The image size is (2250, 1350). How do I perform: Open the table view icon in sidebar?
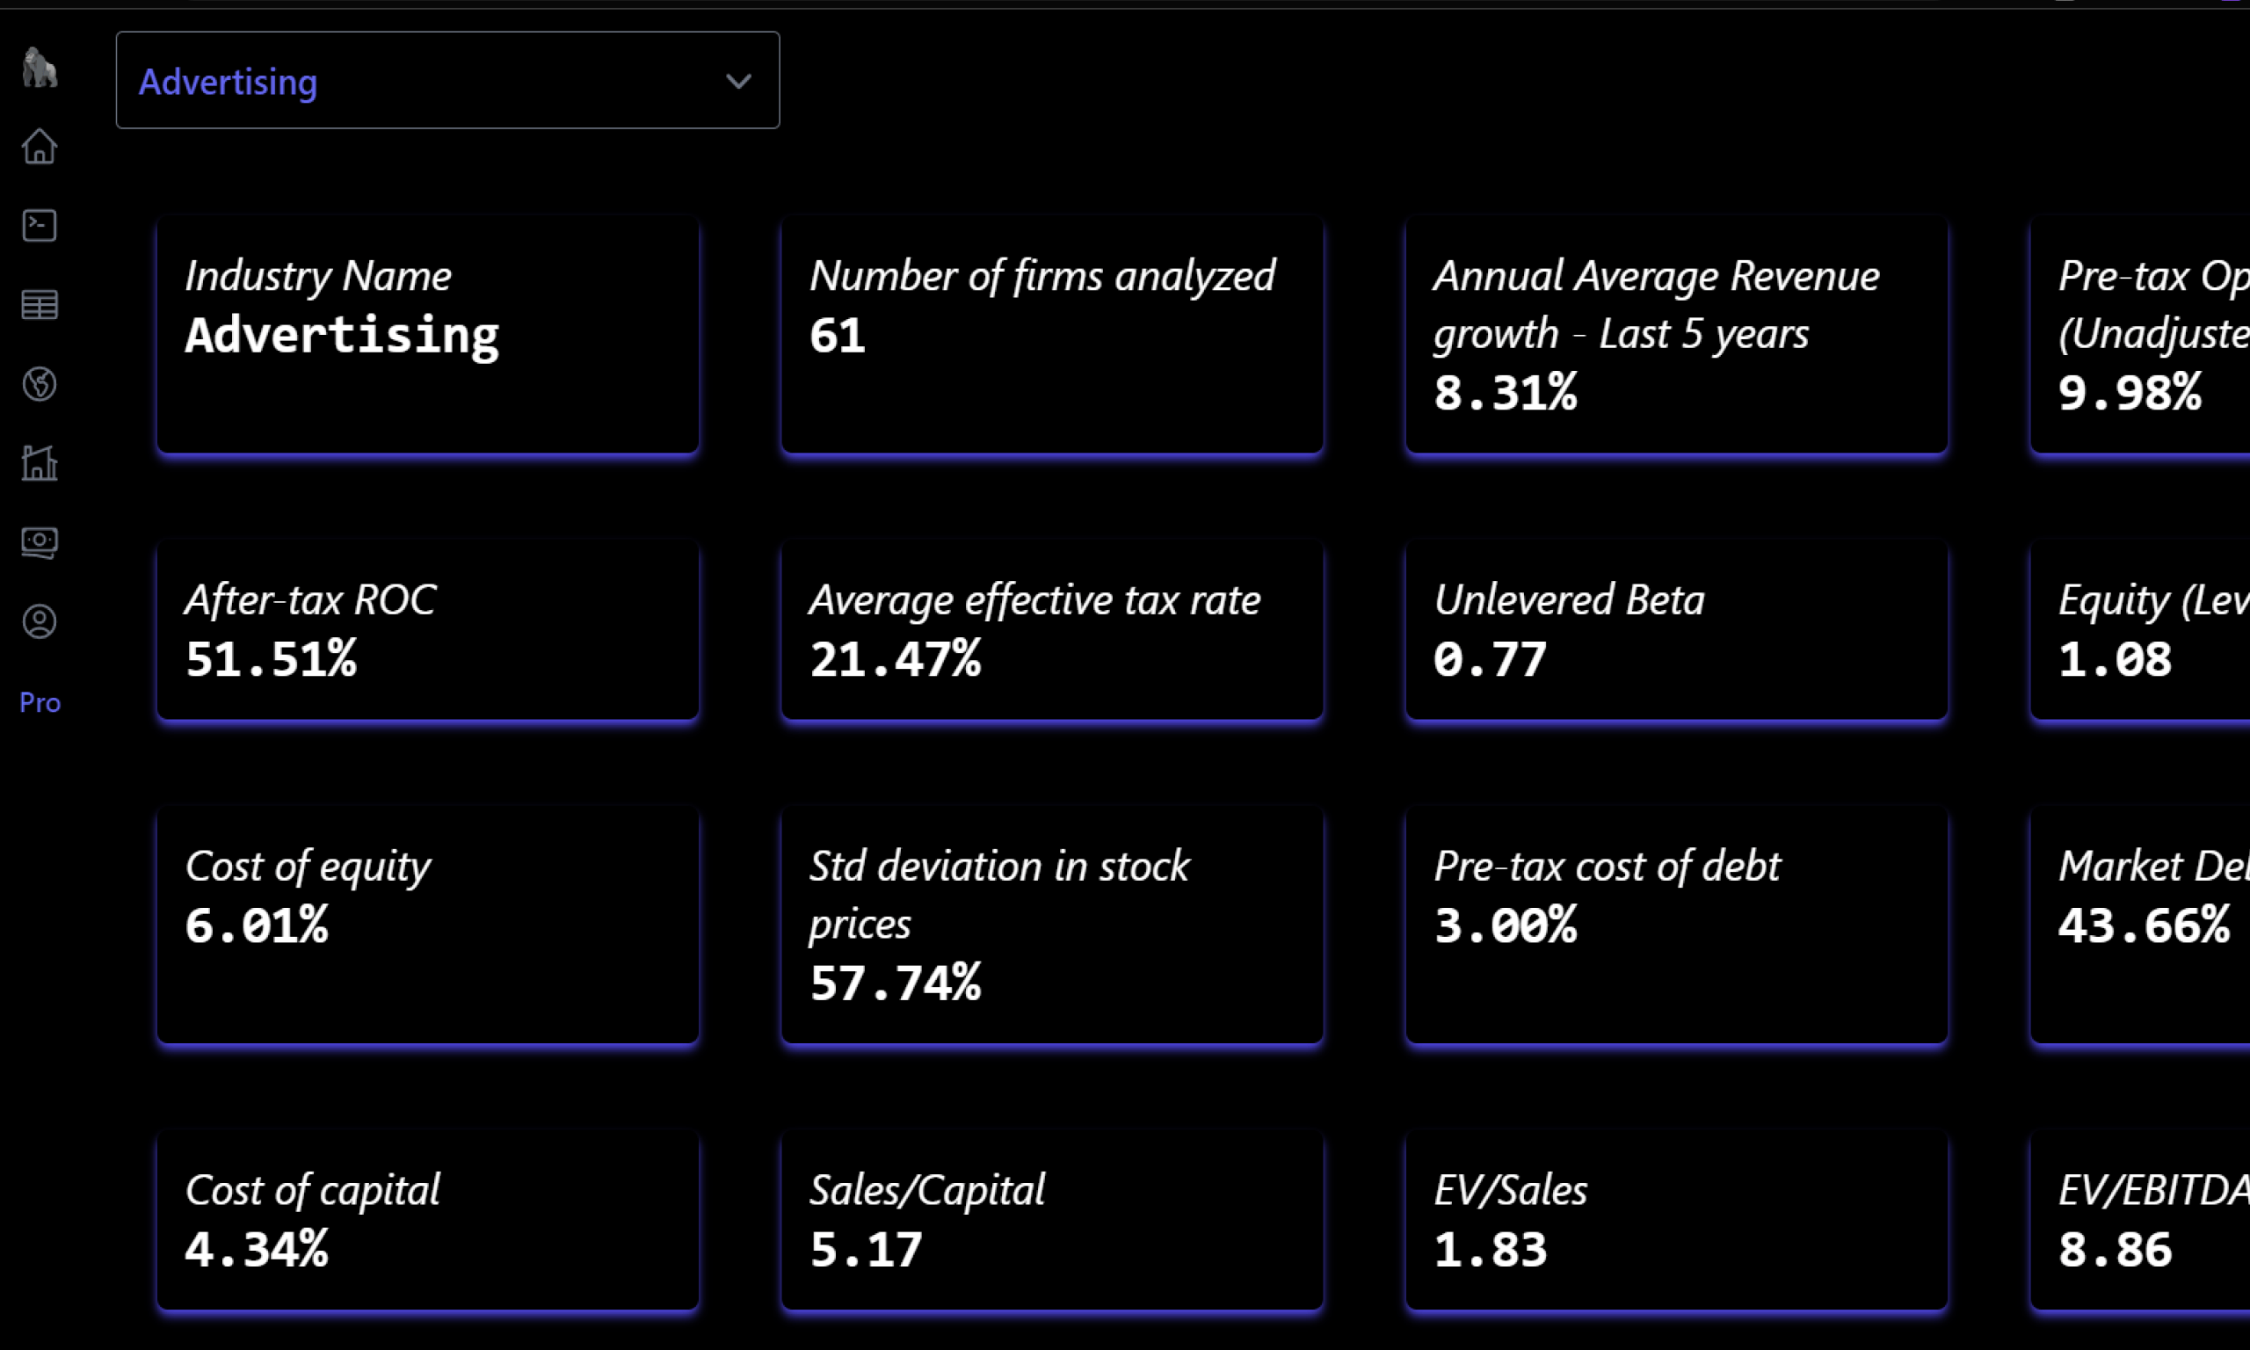coord(39,305)
